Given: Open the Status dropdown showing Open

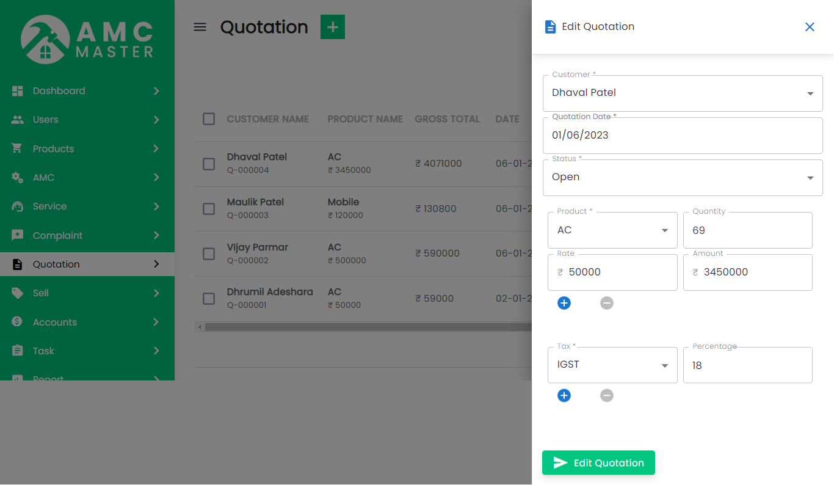Looking at the screenshot, I should tap(682, 178).
